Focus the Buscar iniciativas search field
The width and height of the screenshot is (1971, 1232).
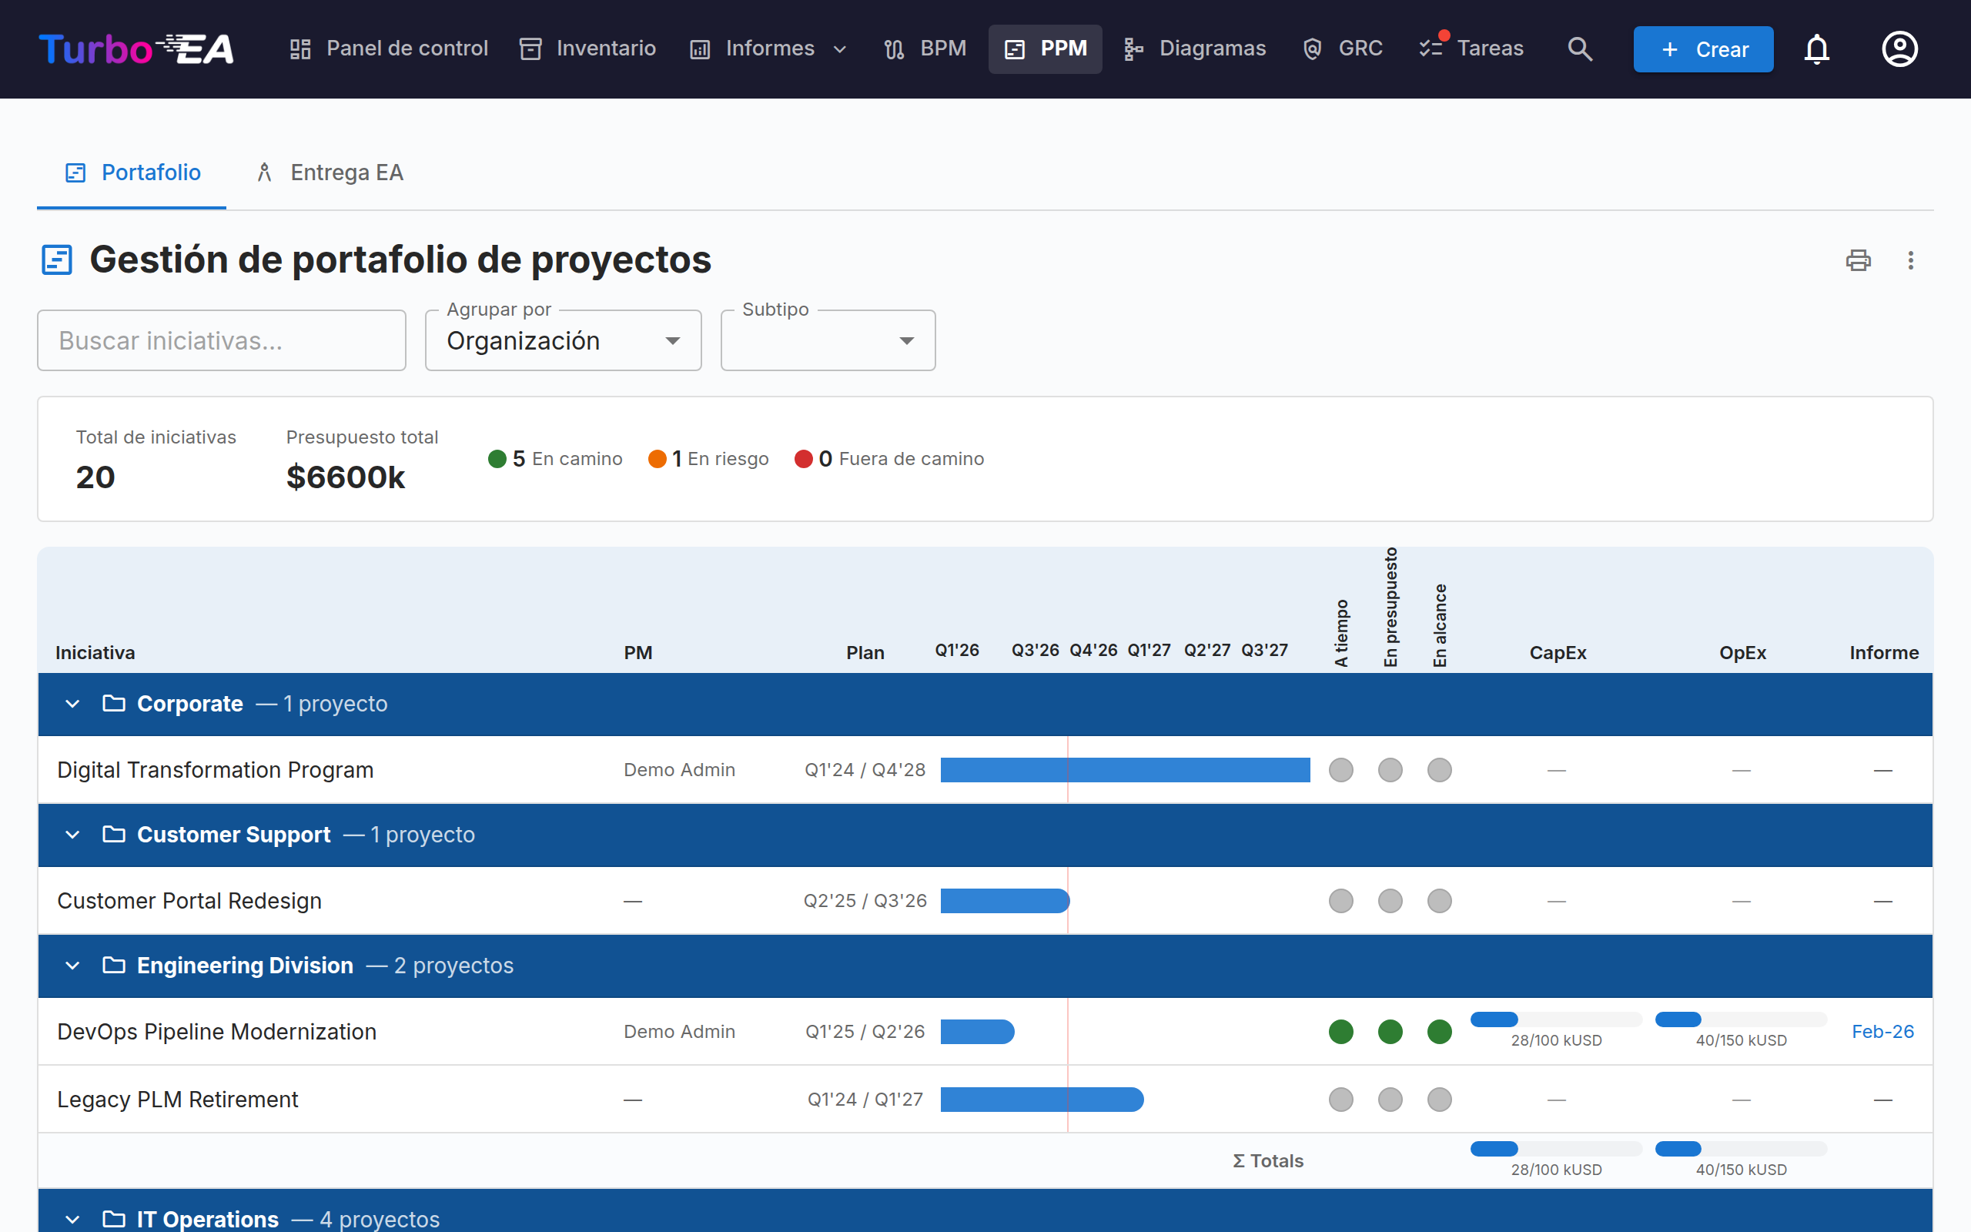222,340
